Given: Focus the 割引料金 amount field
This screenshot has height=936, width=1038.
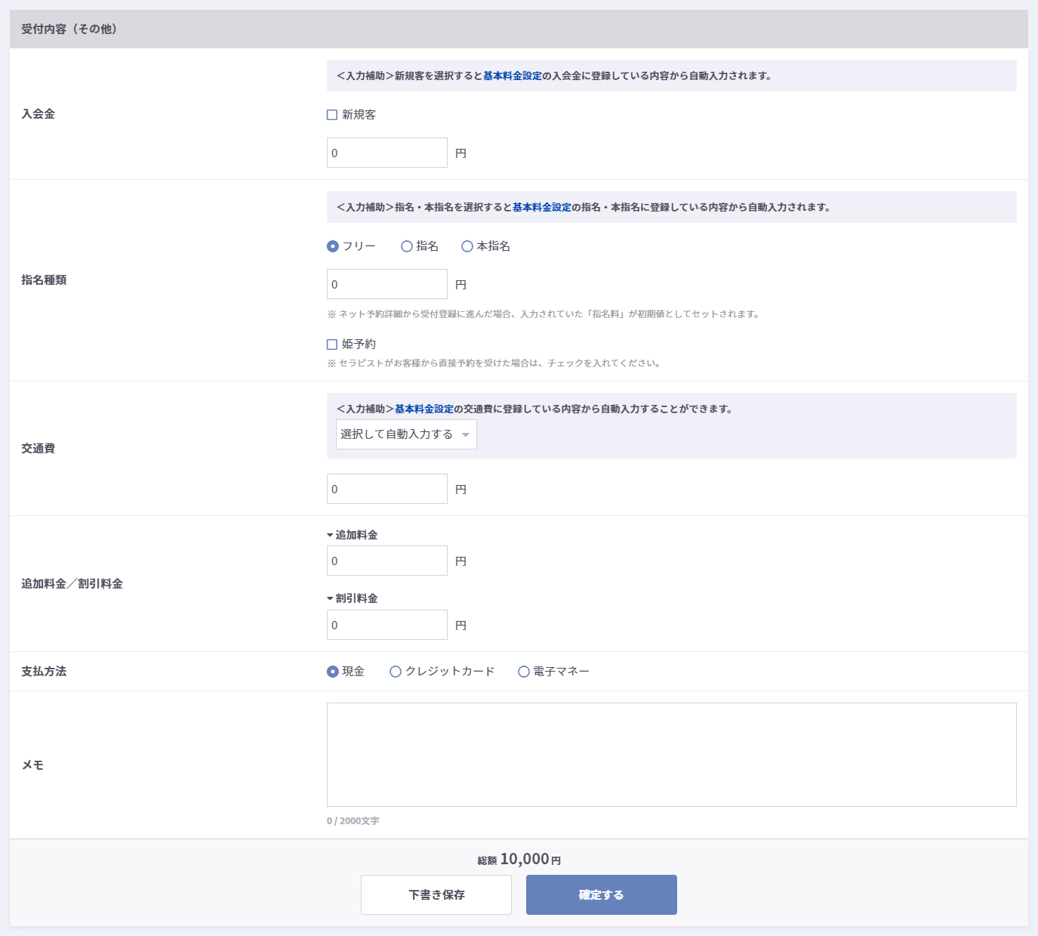Looking at the screenshot, I should tap(387, 625).
